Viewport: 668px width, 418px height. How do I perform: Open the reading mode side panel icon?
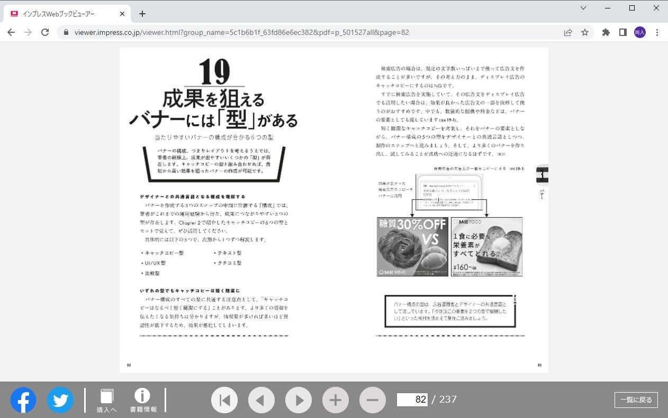click(x=623, y=32)
